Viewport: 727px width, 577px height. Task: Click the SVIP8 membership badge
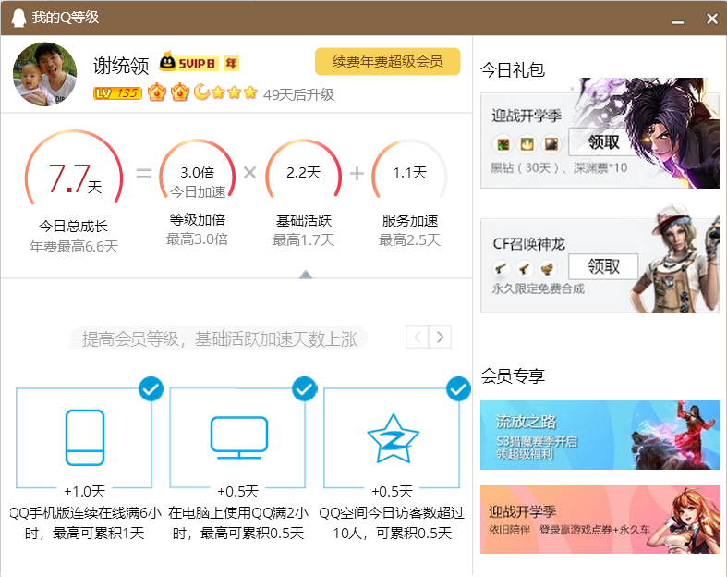tap(188, 62)
